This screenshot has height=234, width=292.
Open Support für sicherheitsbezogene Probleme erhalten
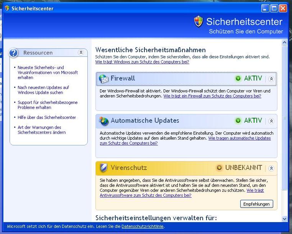pos(48,105)
